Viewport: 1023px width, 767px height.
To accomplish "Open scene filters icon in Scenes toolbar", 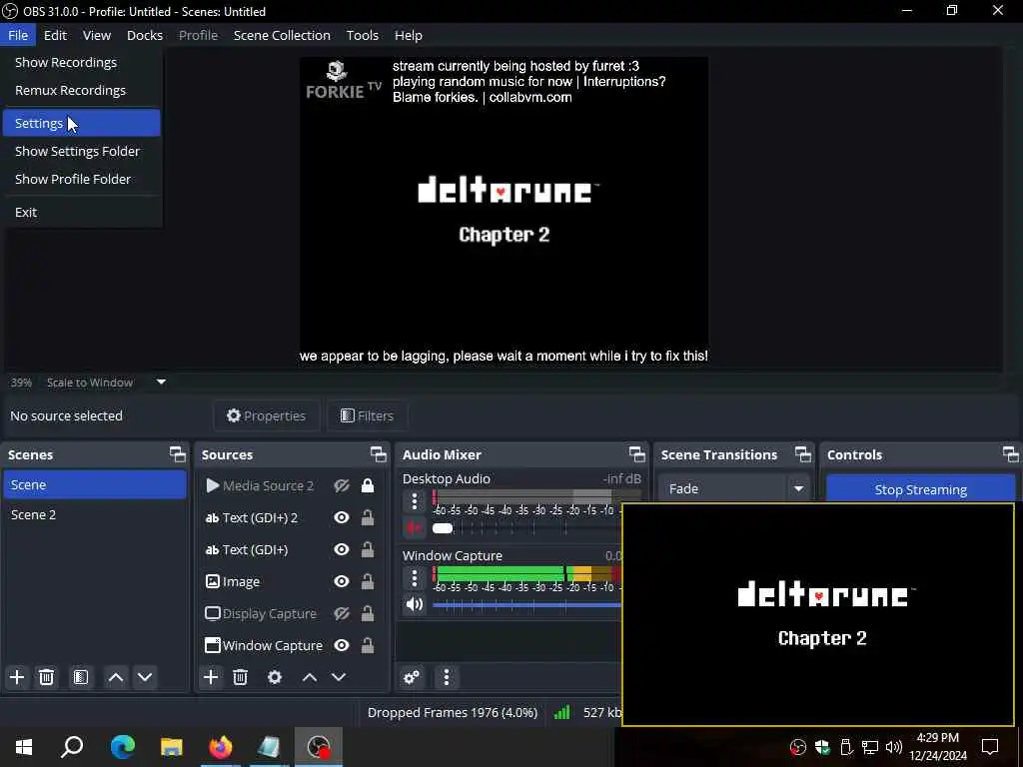I will pos(81,678).
